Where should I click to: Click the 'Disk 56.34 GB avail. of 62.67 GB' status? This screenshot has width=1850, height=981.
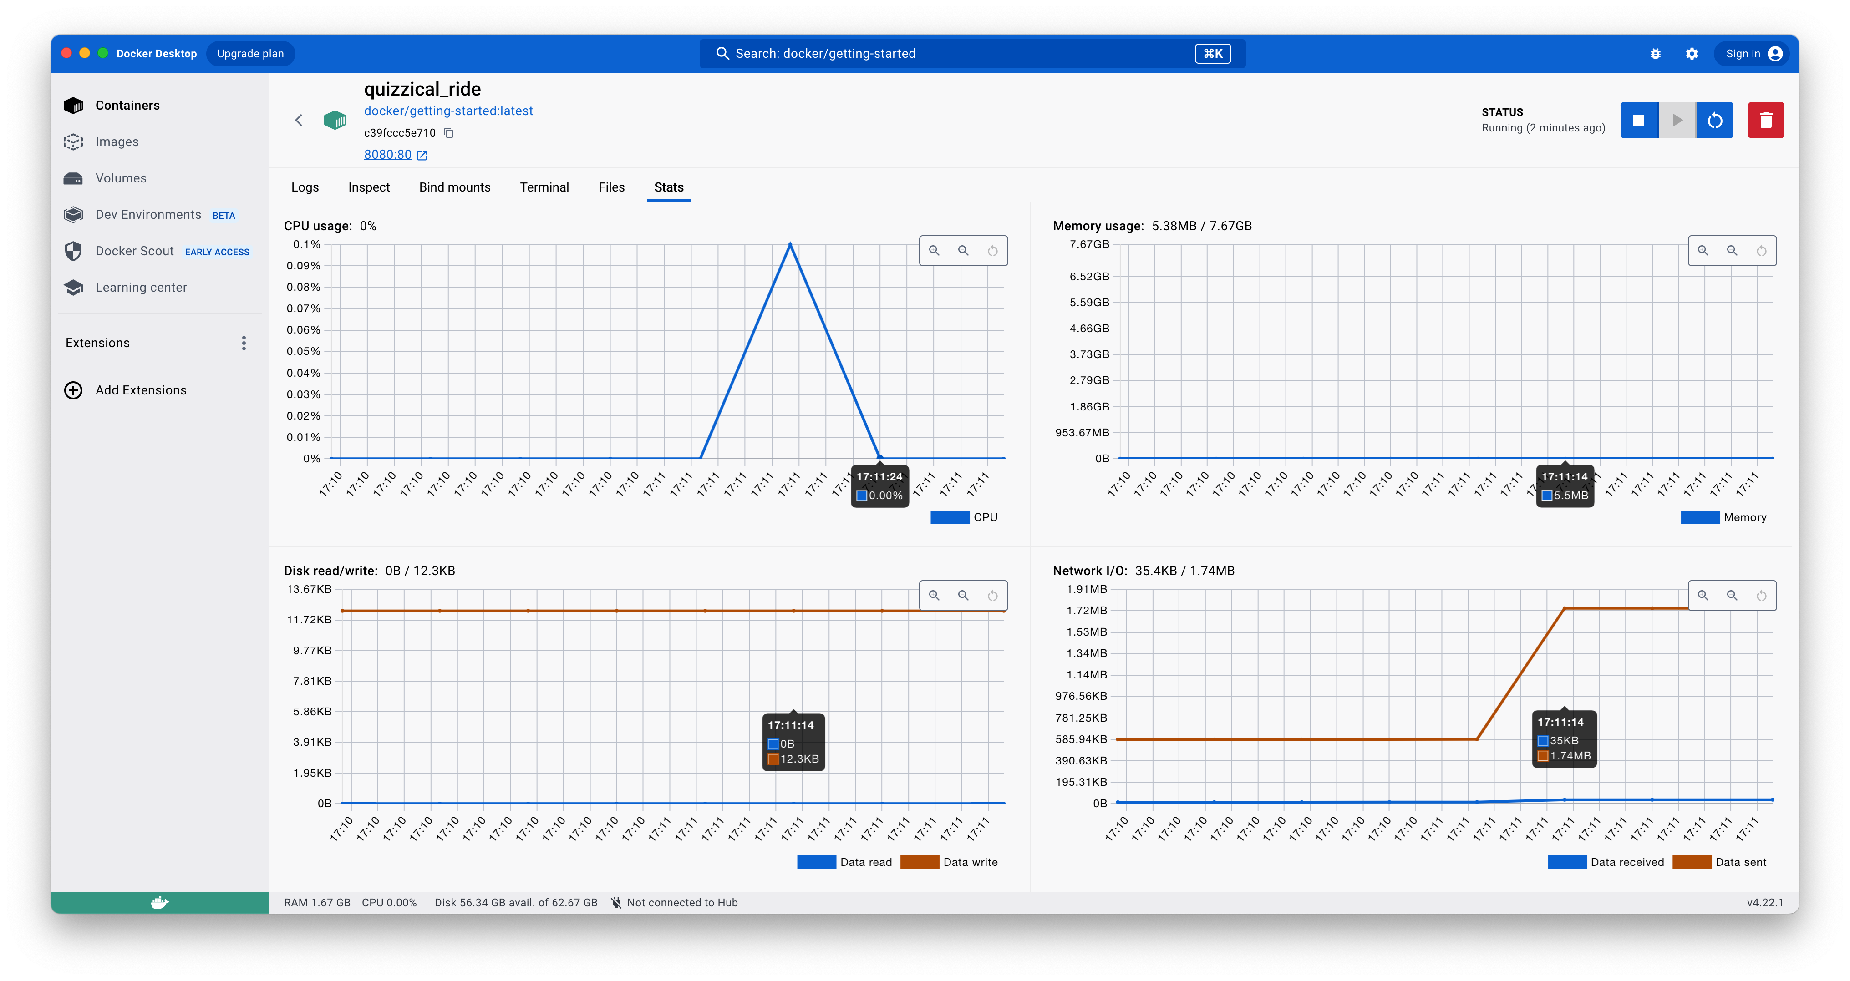pyautogui.click(x=516, y=903)
